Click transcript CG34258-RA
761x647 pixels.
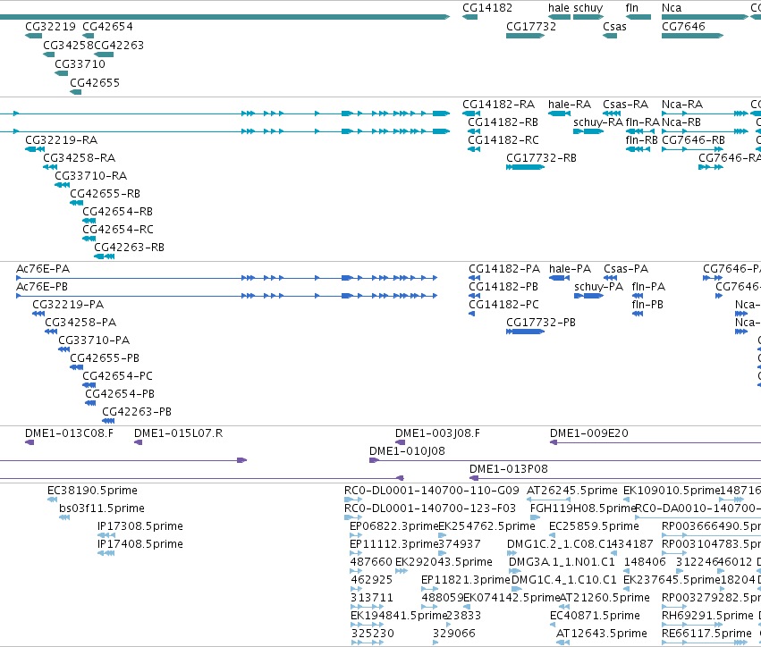coord(79,158)
